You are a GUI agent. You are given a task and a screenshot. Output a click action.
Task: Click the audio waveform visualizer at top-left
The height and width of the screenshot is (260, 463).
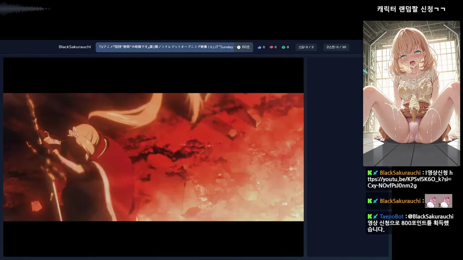[x=25, y=9]
